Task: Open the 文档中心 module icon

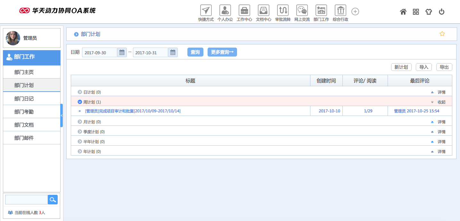Action: (263, 10)
